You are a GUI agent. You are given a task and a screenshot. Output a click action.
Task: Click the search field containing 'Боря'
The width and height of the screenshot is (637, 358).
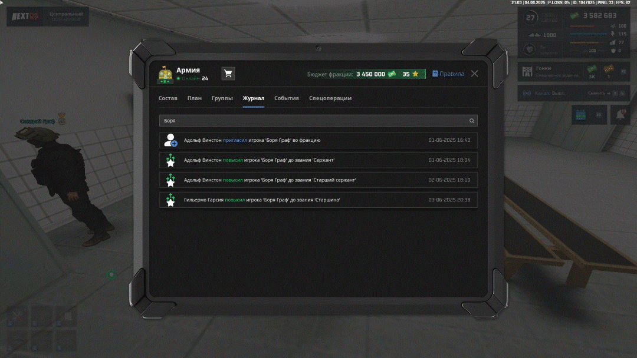click(313, 121)
